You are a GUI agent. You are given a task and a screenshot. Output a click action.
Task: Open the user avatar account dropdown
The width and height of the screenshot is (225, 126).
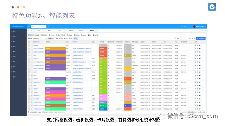(198, 27)
